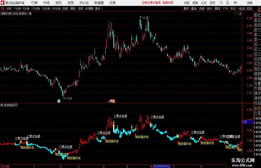Image resolution: width=261 pixels, height=168 pixels.
Task: Open the 公式 menu
Action: pyautogui.click(x=204, y=3)
